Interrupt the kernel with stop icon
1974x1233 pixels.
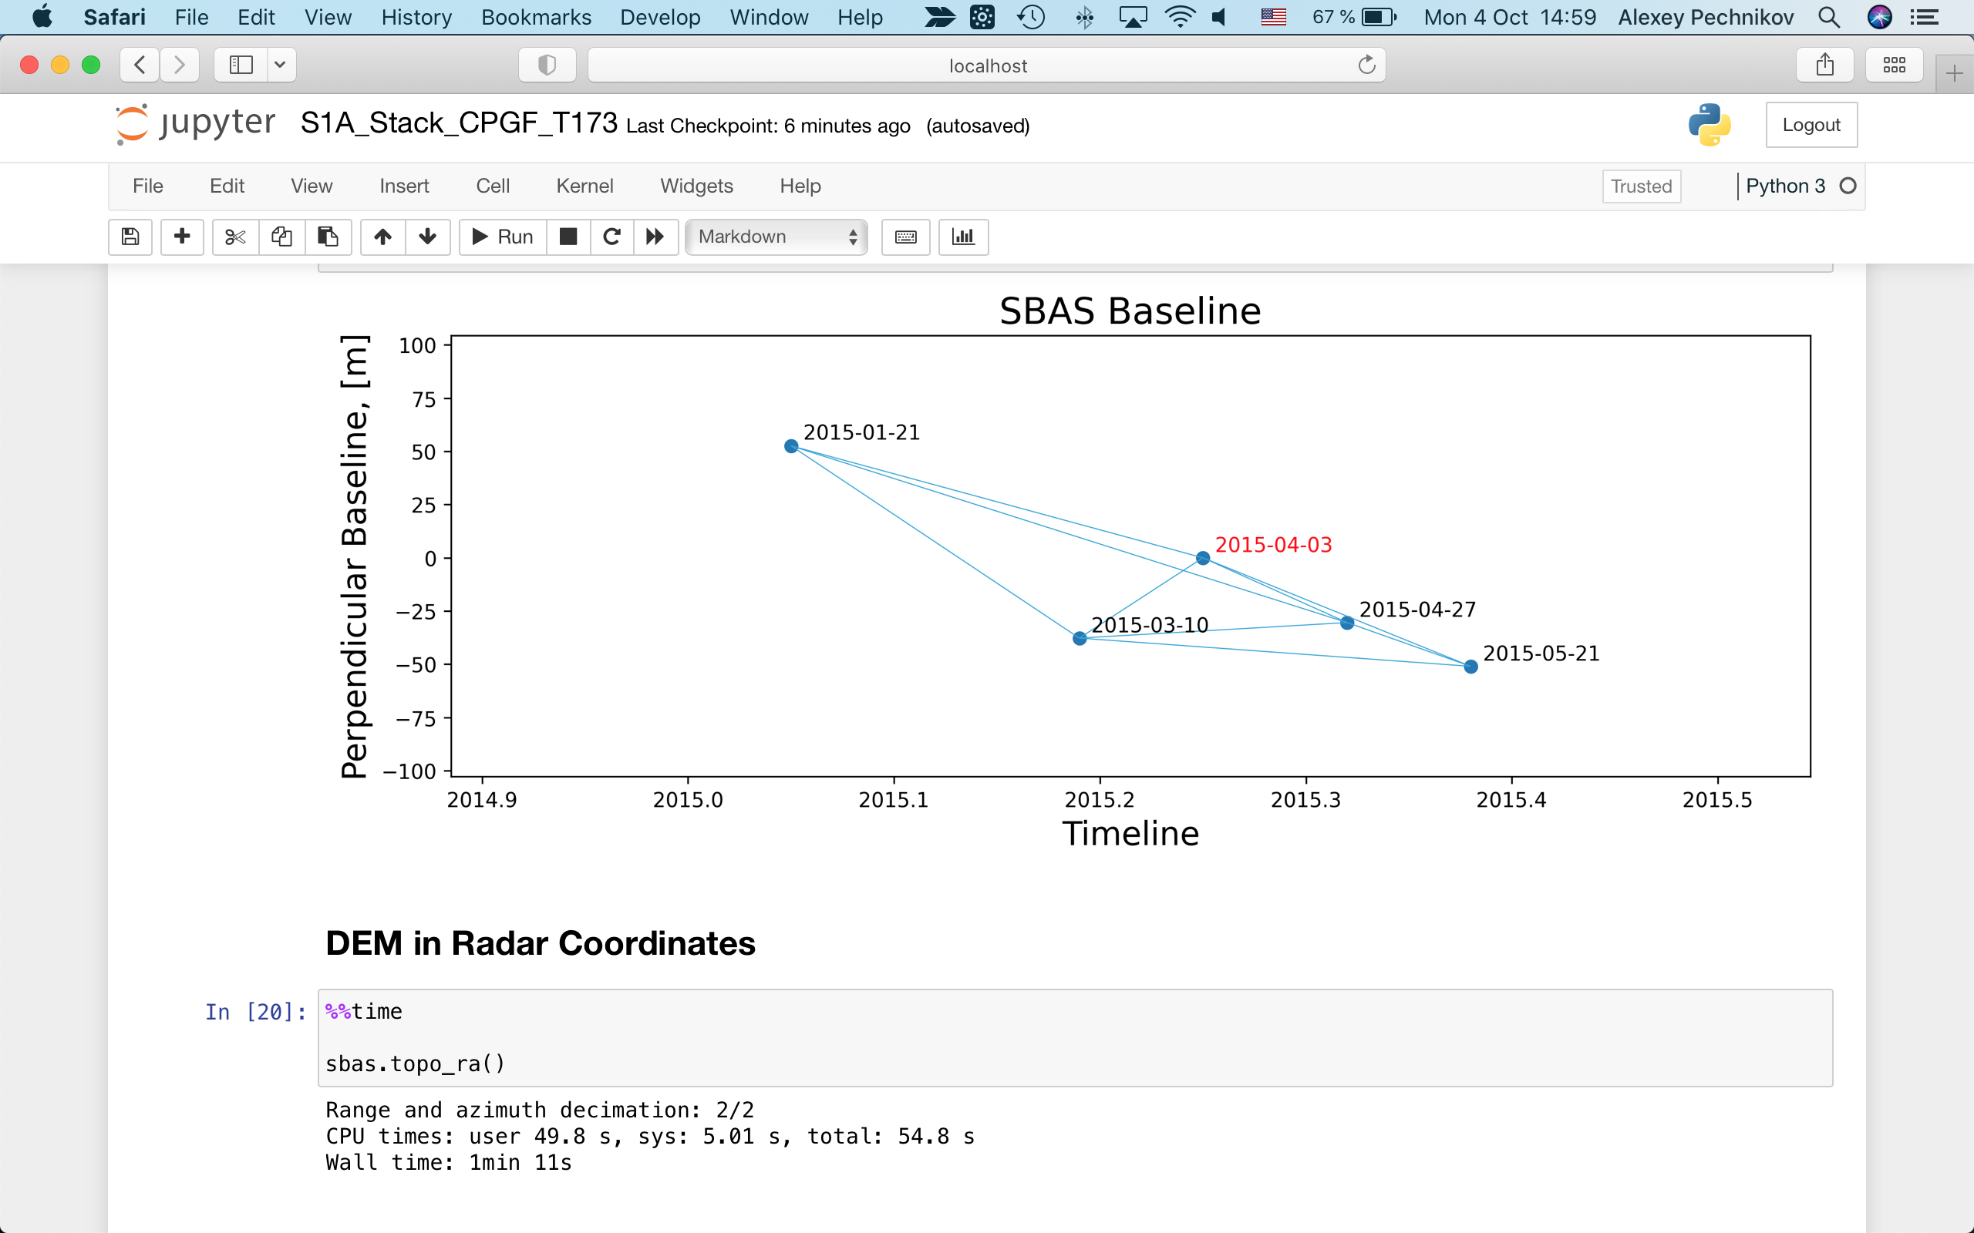pos(568,237)
